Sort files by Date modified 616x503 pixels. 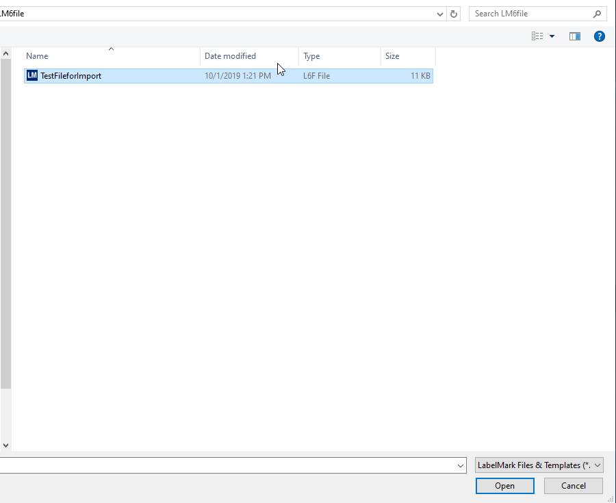click(x=230, y=55)
